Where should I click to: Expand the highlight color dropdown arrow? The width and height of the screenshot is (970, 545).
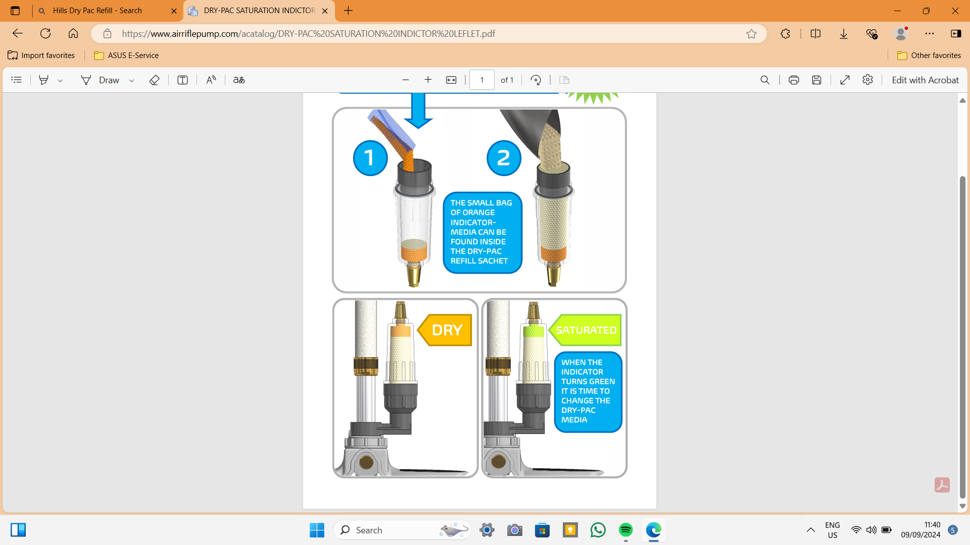(x=60, y=80)
